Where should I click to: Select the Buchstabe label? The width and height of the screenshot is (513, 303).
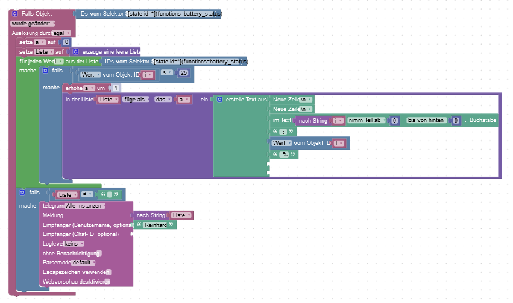(x=483, y=120)
